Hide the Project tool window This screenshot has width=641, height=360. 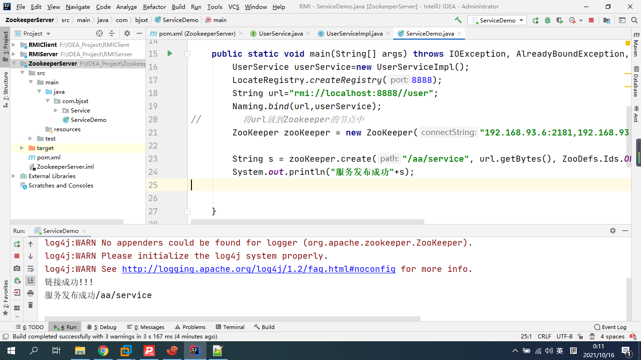click(x=139, y=33)
